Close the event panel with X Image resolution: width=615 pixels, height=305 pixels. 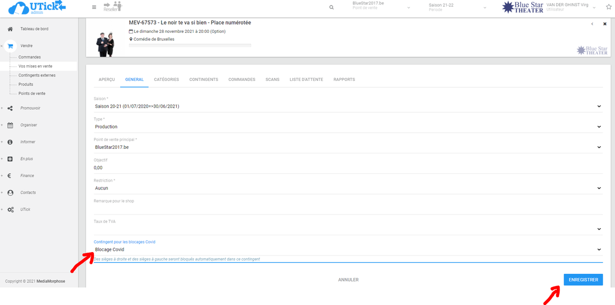pos(604,24)
